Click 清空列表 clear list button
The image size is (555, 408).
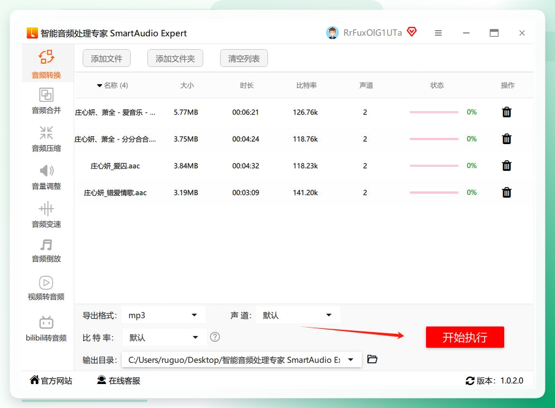tap(244, 59)
